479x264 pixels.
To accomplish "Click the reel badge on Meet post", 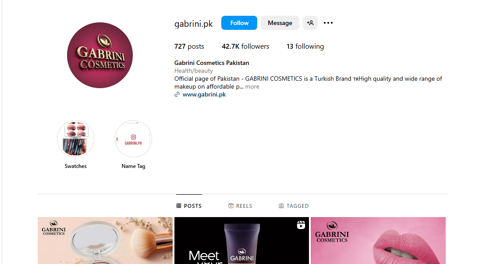I will (301, 225).
